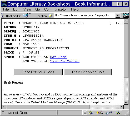The width and height of the screenshot is (130, 116).
Task: Click the component bar grip handle
Action: (84, 113)
